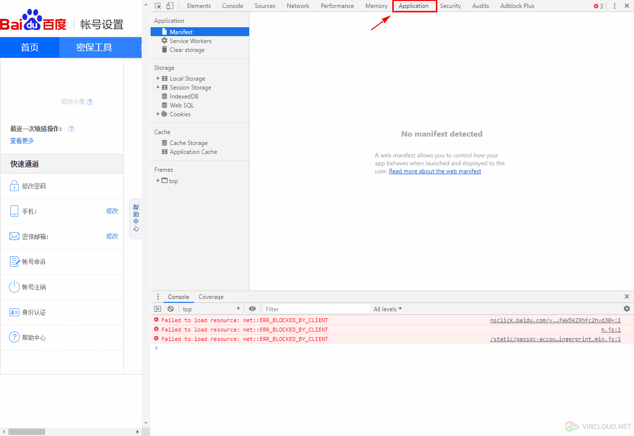Open the Adblock Plus tab
The width and height of the screenshot is (634, 436).
click(517, 6)
